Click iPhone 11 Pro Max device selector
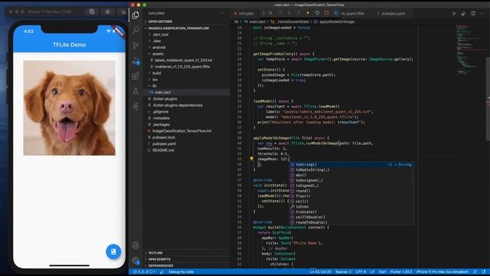The width and height of the screenshot is (490, 276). click(x=443, y=272)
